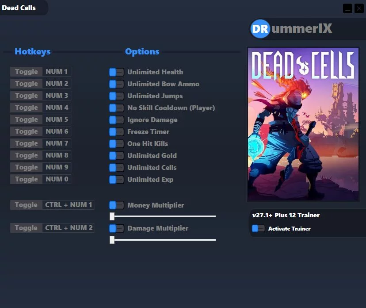The image size is (366, 308).
Task: Click the Toggle button for NUM 0
Action: [x=27, y=179]
